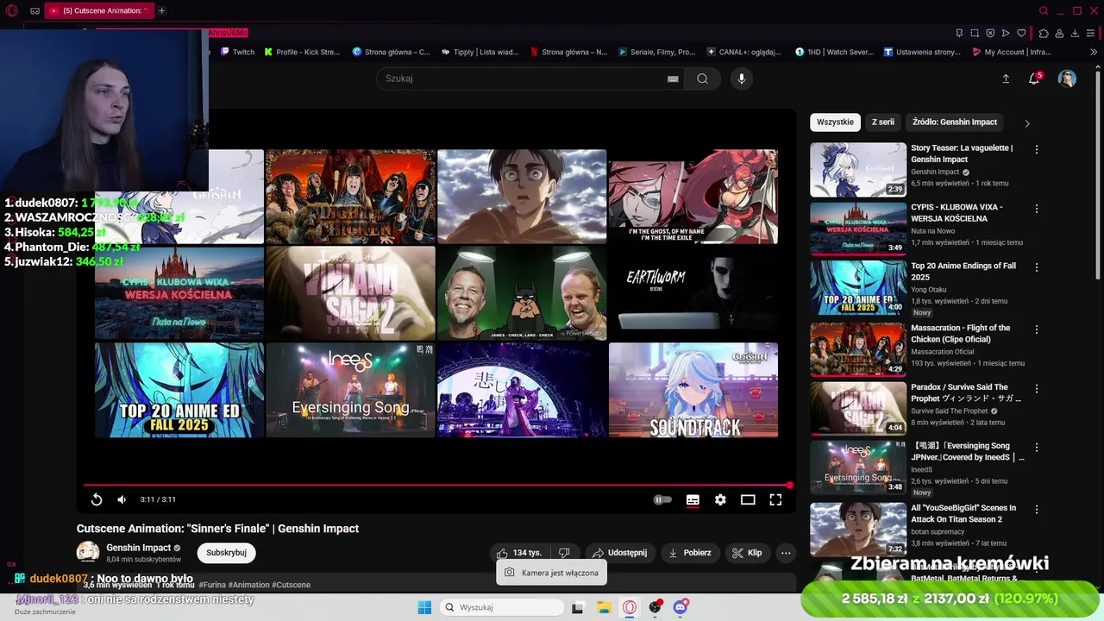Screen dimensions: 1104x621
Task: Open the browser downloads icon
Action: pos(1075,33)
